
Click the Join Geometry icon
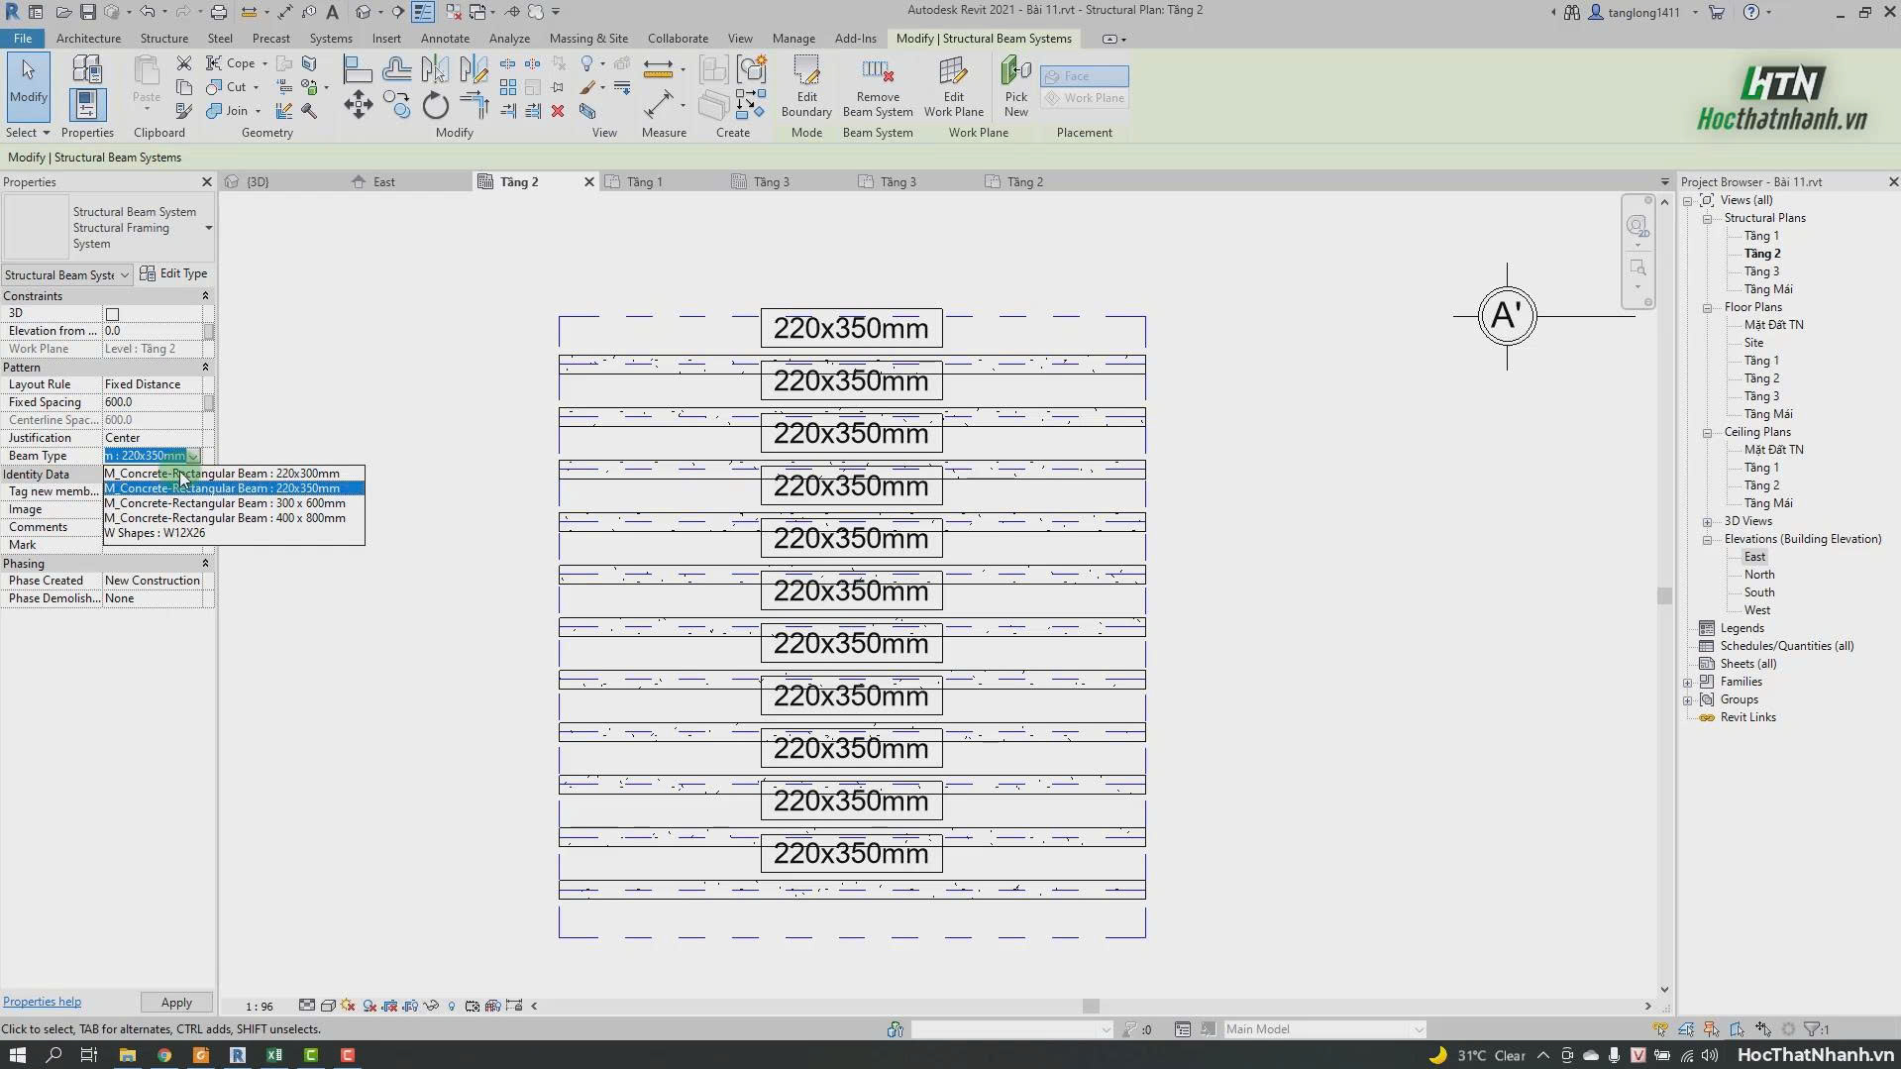click(214, 111)
